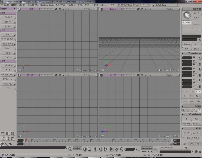Click the brush tool icon at bottom left
The height and width of the screenshot is (158, 202).
pos(6,144)
